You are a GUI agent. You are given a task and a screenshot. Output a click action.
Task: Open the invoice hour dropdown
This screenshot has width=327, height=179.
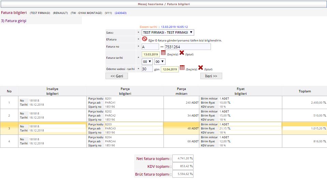coord(147,62)
